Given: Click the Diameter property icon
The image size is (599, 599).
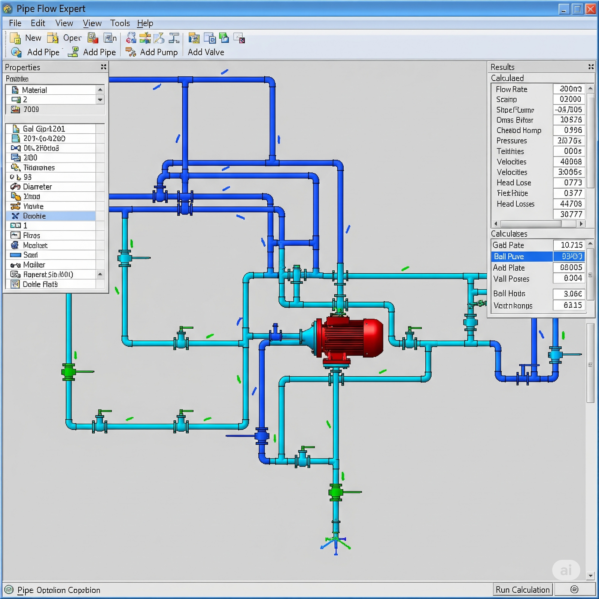Looking at the screenshot, I should pyautogui.click(x=15, y=186).
